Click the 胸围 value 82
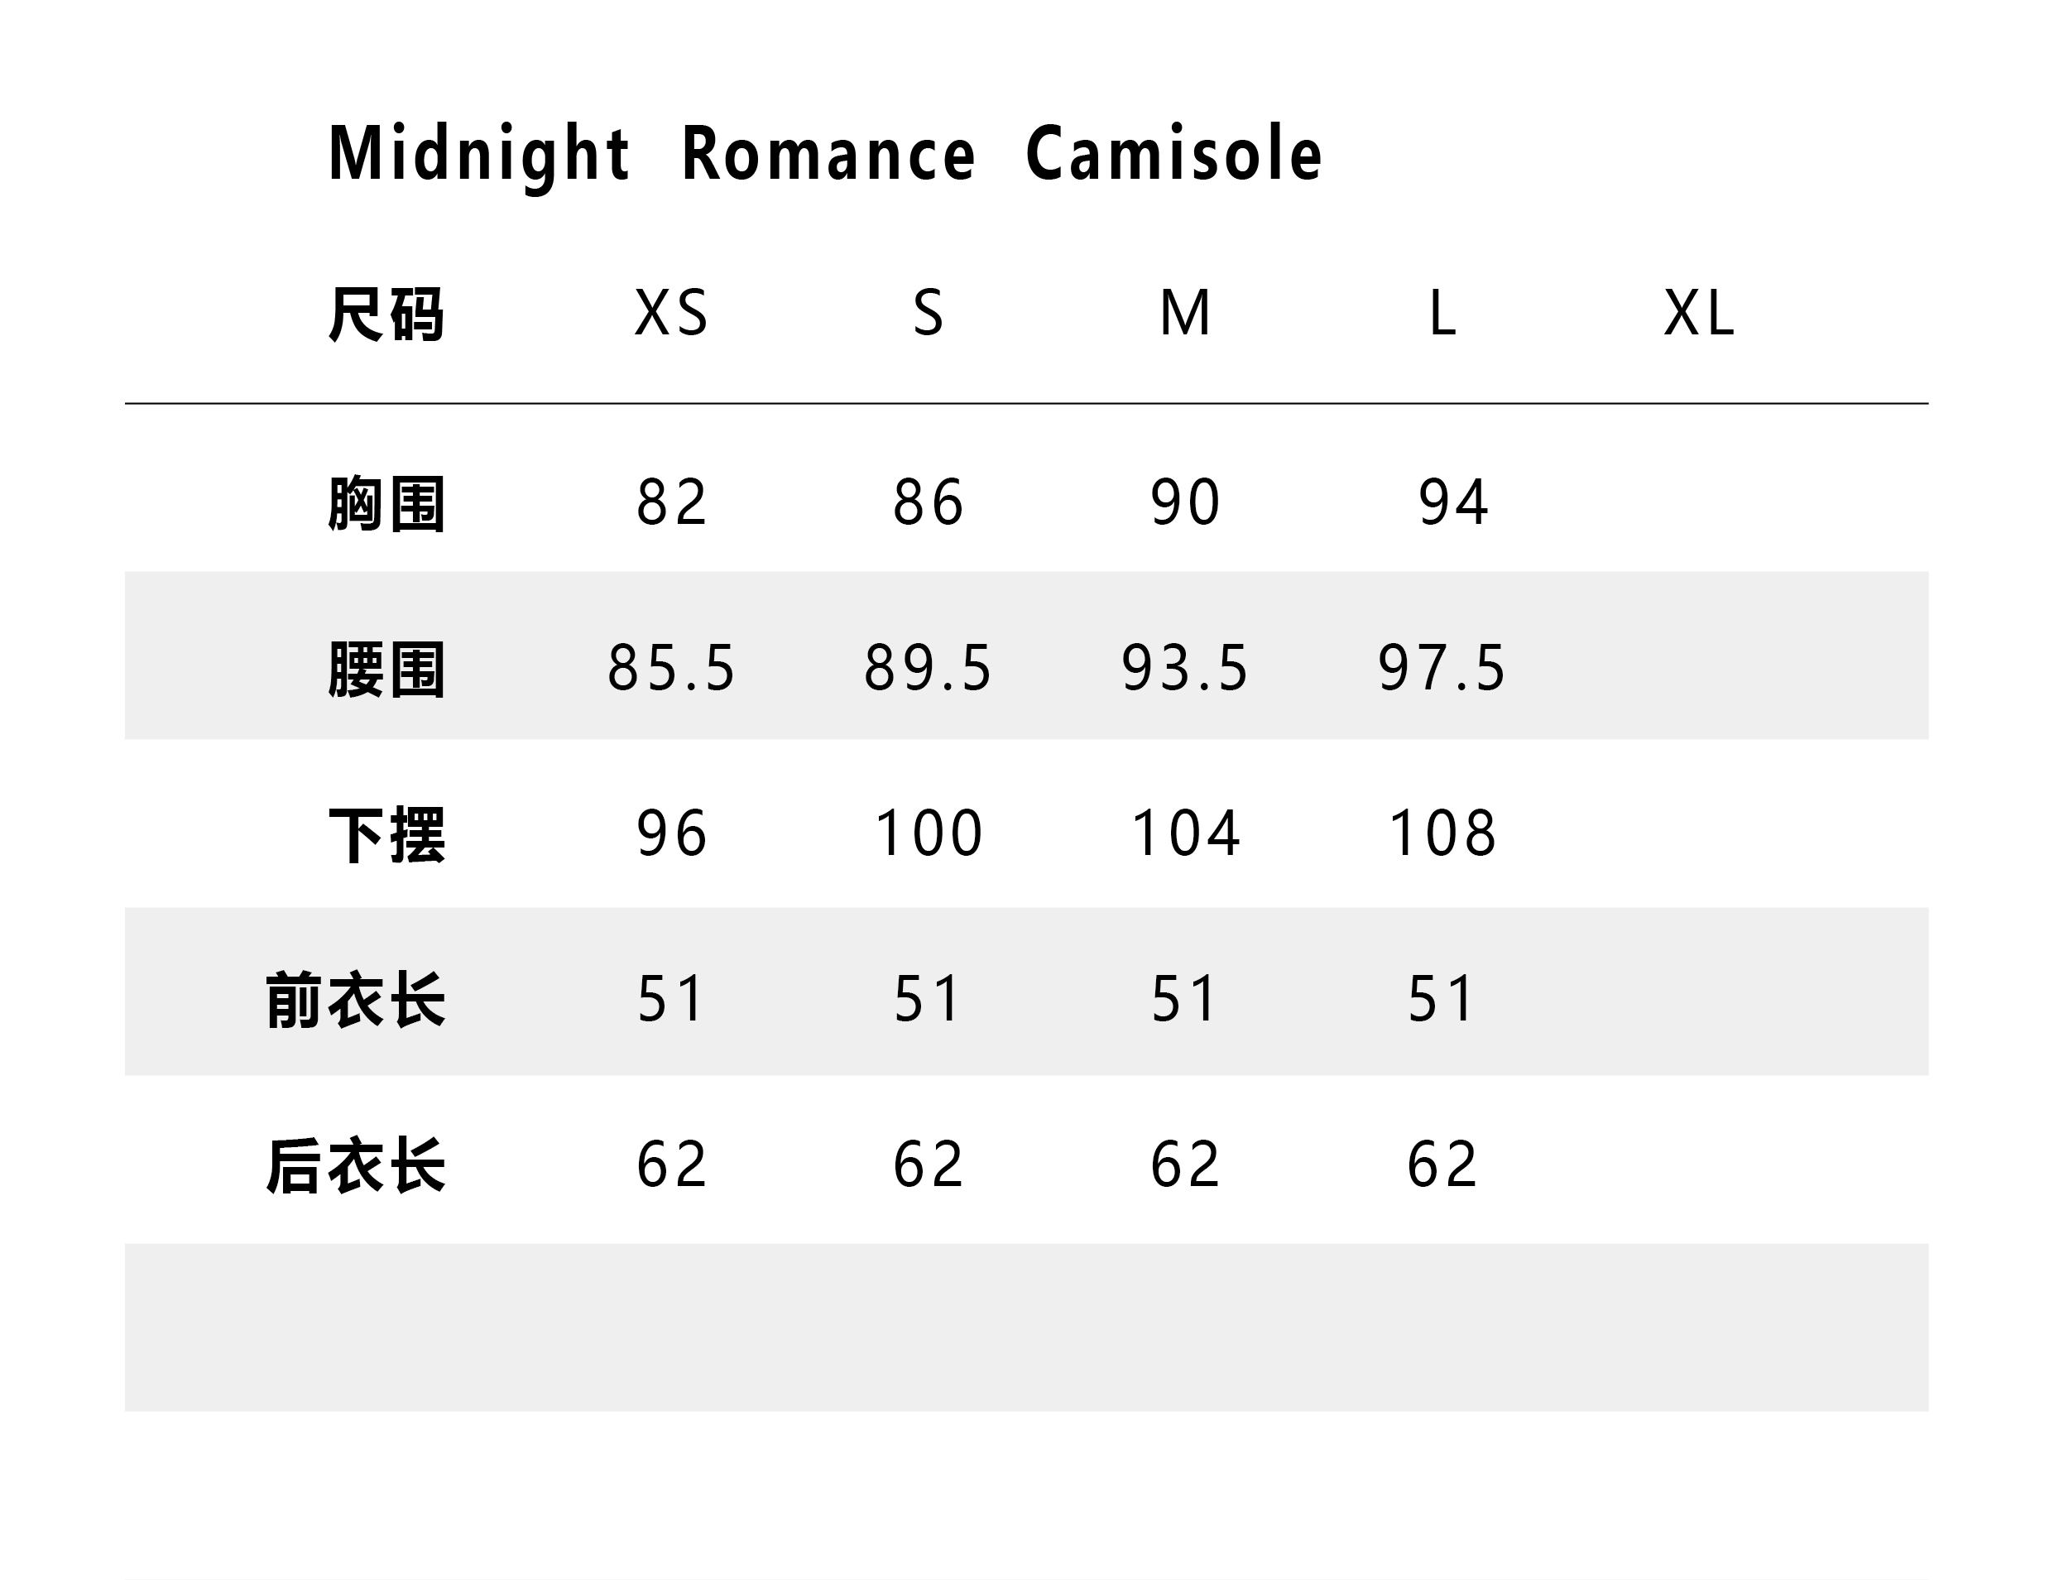Screen dimensions: 2054x1580 (670, 502)
